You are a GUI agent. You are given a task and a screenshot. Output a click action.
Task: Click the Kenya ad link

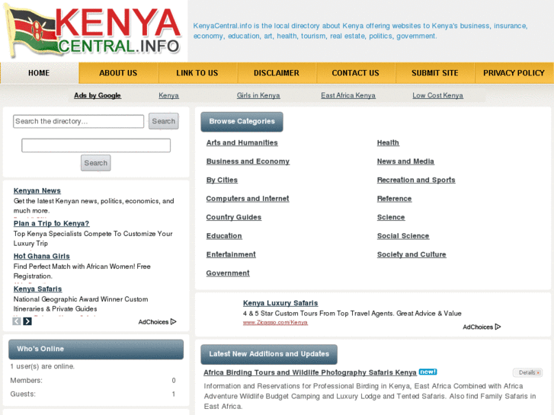[x=168, y=95]
